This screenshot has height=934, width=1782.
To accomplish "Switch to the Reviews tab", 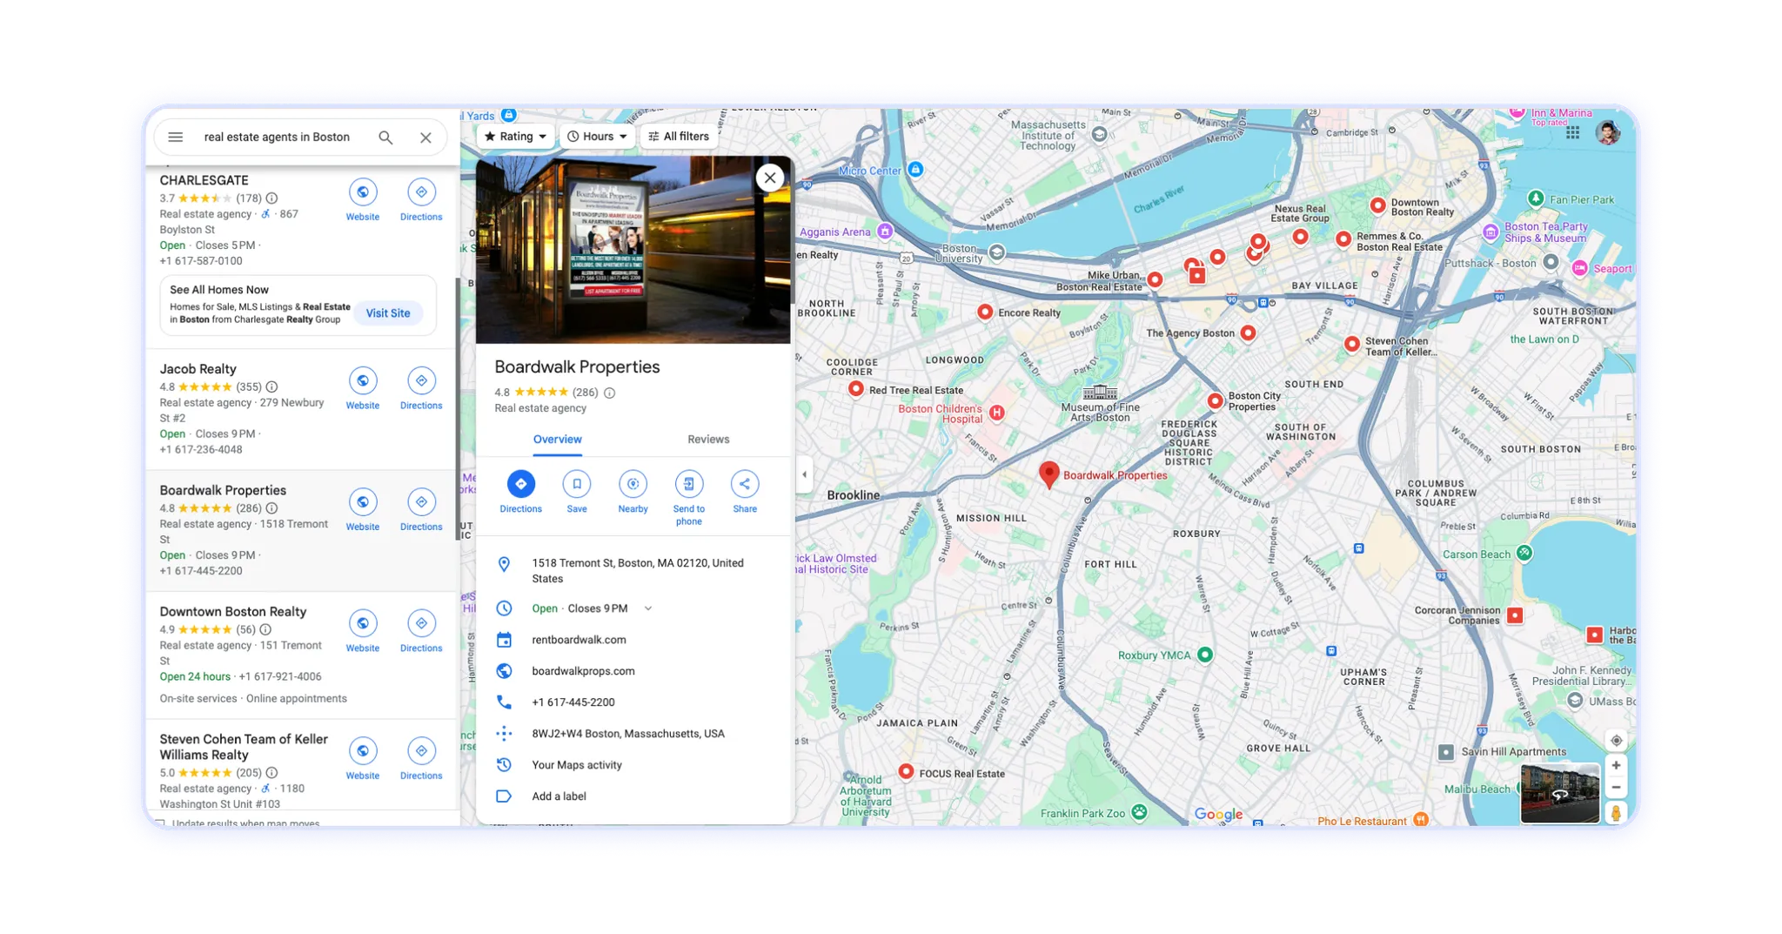I will tap(708, 440).
